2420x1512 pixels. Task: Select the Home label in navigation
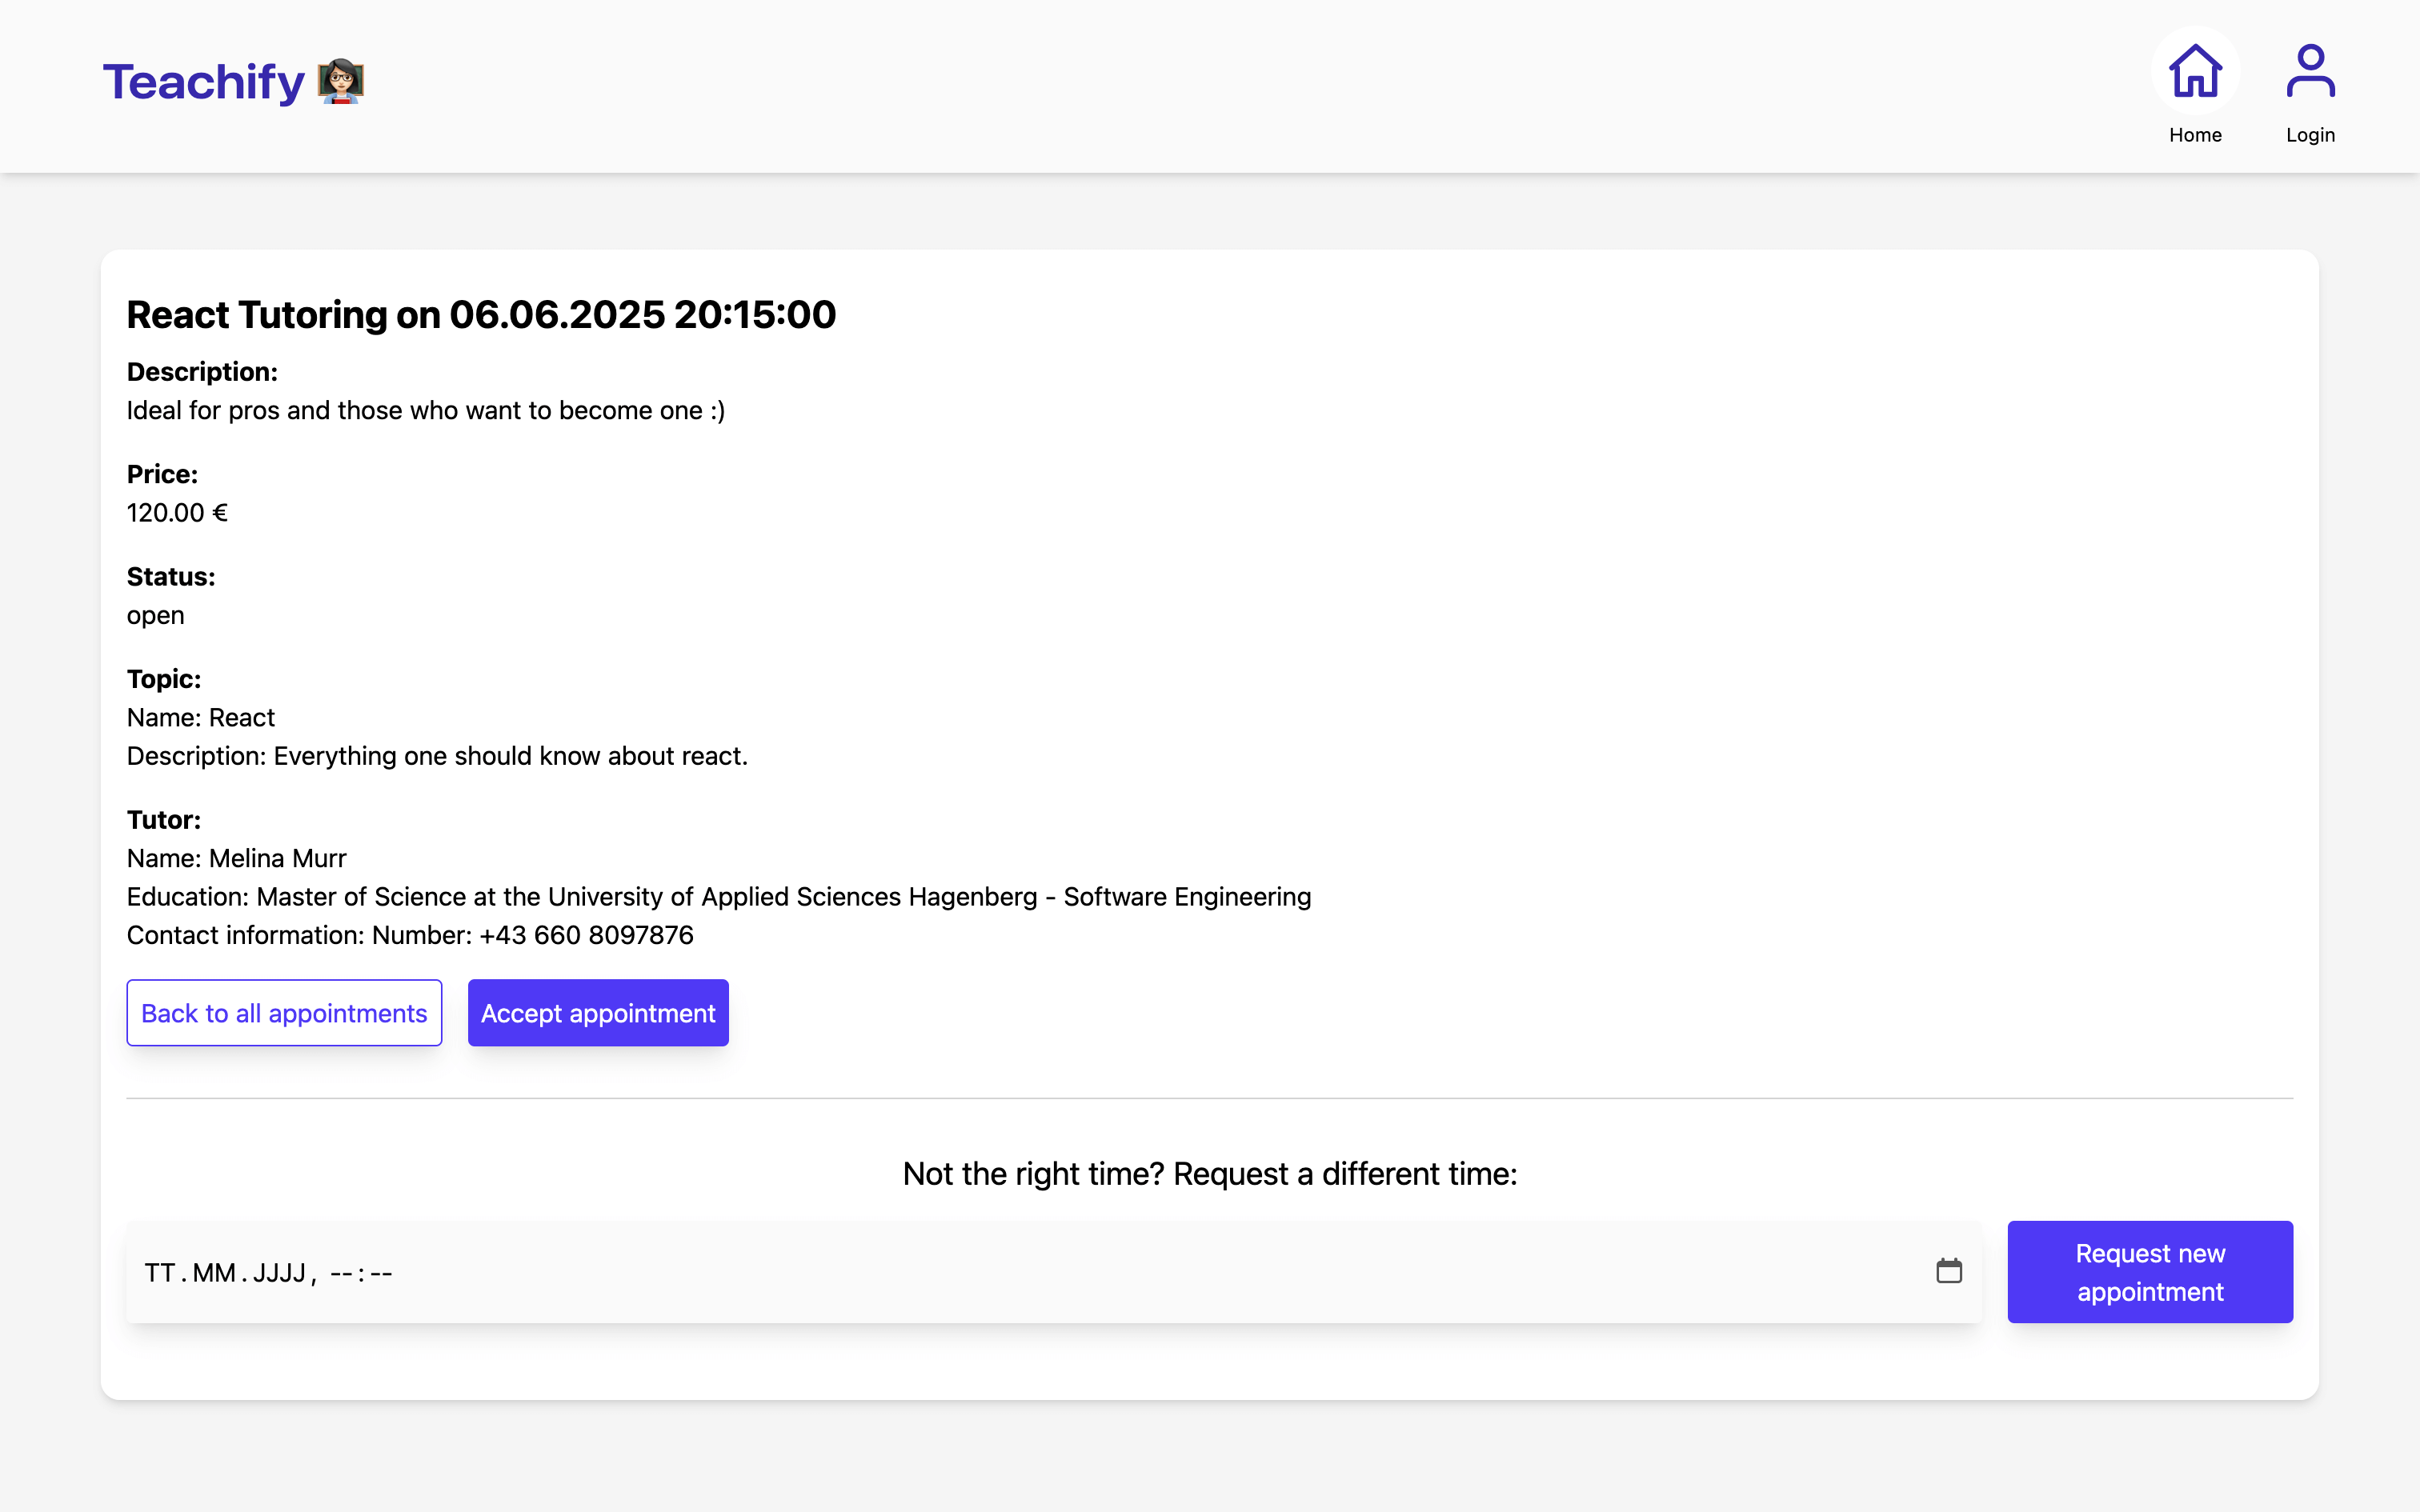pyautogui.click(x=2195, y=135)
